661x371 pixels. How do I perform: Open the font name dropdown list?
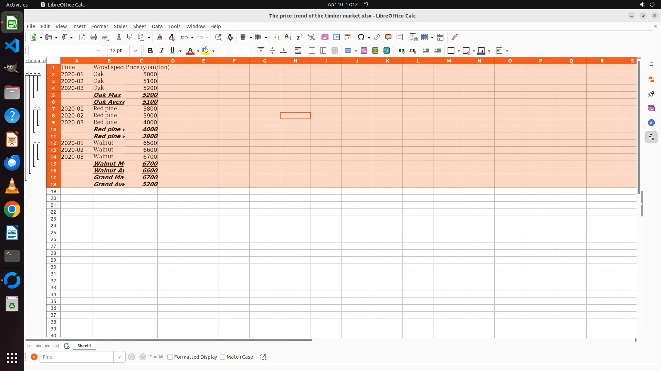[x=98, y=51]
